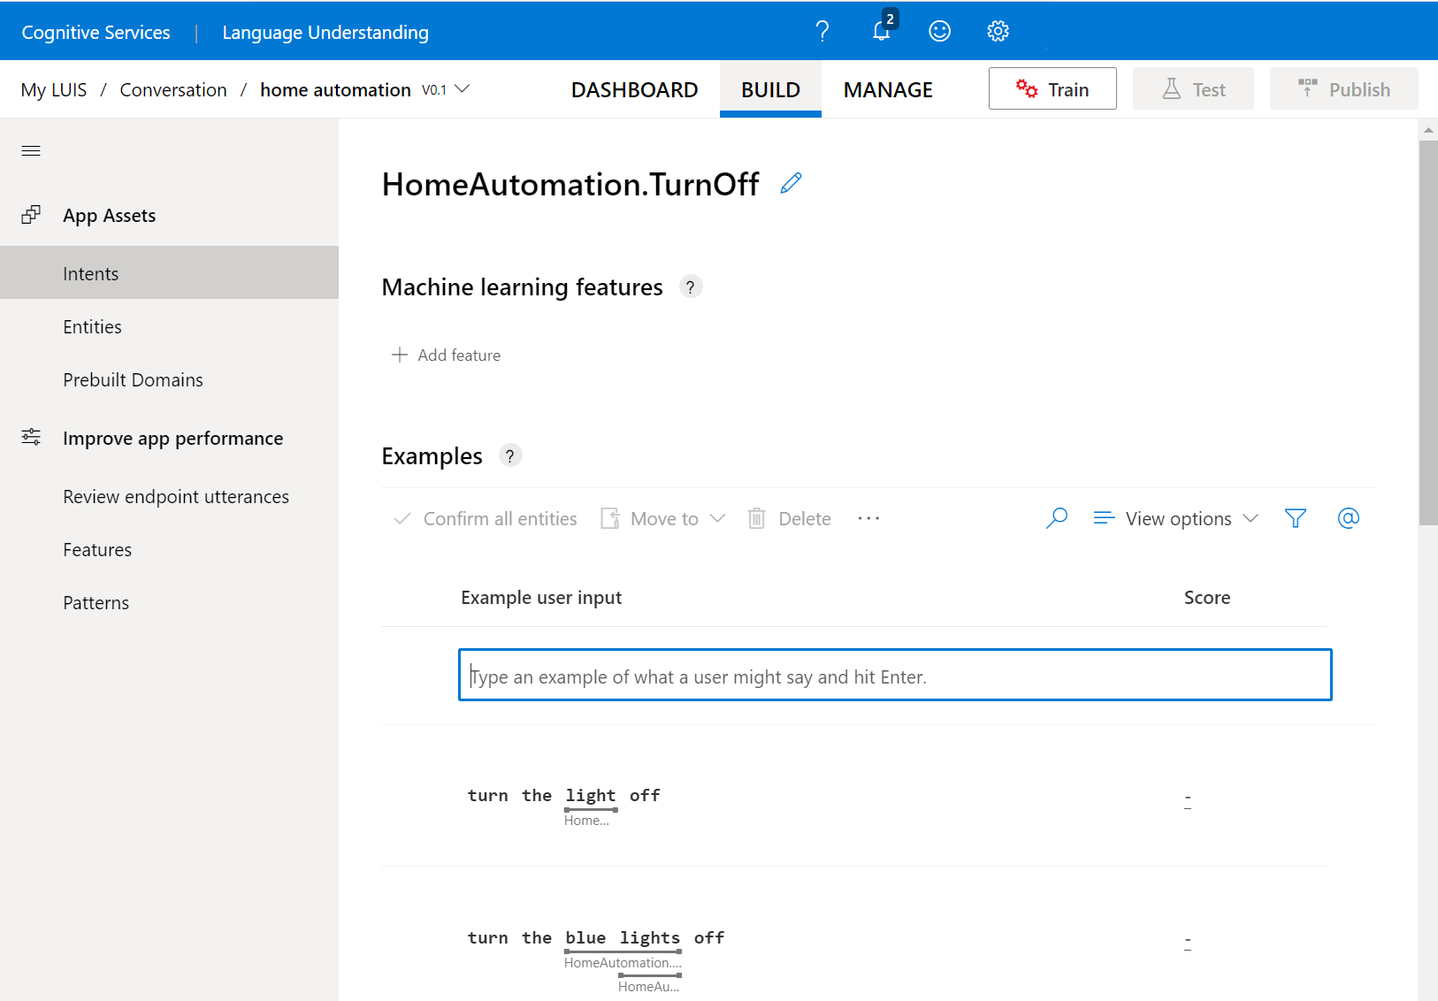Screen dimensions: 1438x1001
Task: Open the Machine learning features help icon
Action: [x=691, y=286]
